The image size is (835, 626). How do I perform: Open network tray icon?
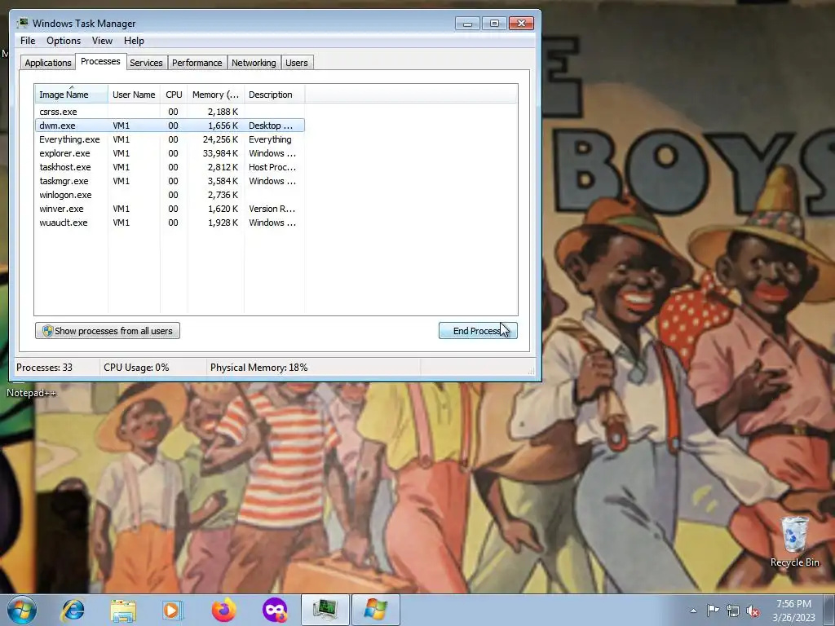733,611
